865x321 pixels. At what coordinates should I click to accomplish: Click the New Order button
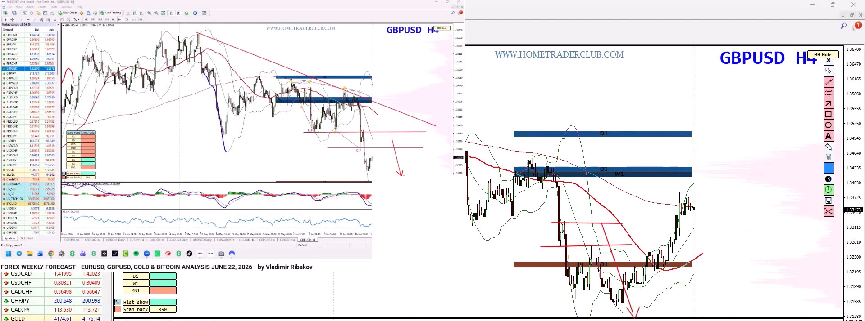pos(68,13)
